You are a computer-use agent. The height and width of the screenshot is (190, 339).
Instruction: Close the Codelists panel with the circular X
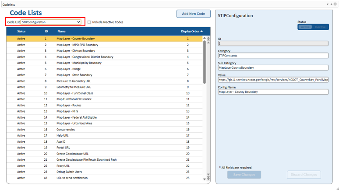tap(335, 4)
